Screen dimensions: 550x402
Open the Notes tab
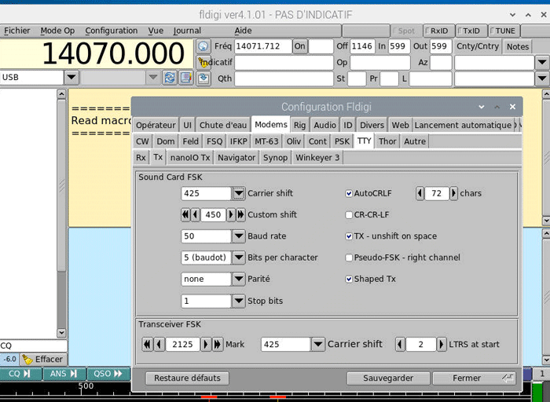(x=517, y=46)
